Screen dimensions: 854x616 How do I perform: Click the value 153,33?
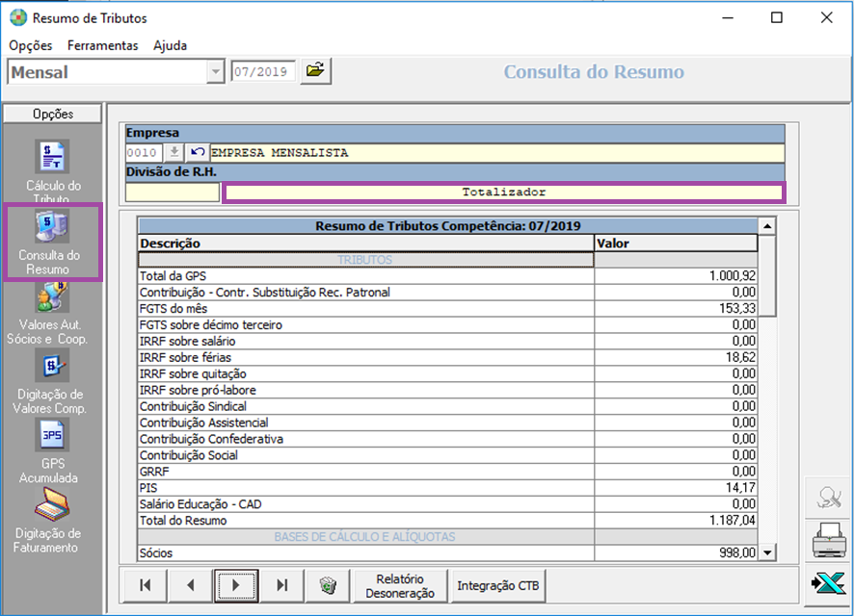[737, 309]
